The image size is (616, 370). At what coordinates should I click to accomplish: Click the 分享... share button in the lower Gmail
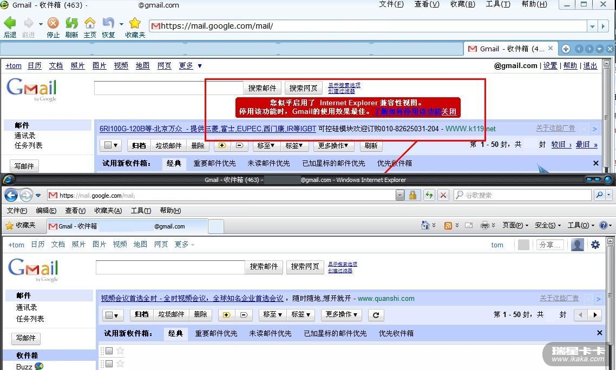pyautogui.click(x=550, y=245)
